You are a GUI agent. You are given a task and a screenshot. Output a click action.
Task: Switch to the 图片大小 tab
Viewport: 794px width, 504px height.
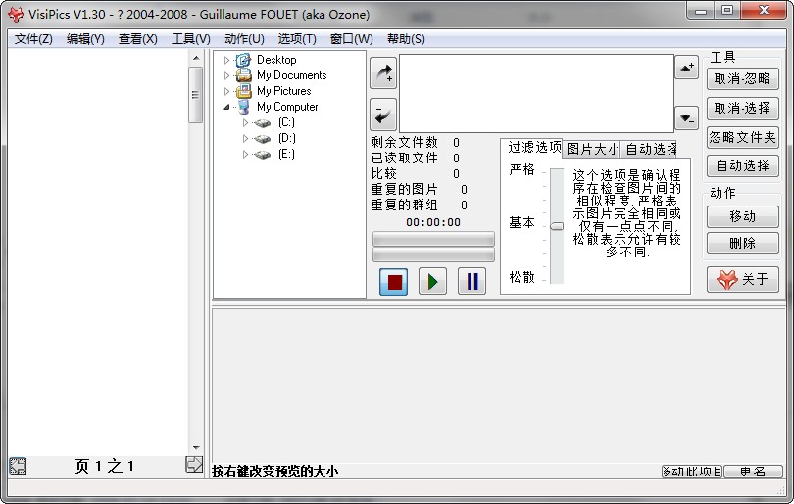click(x=591, y=149)
